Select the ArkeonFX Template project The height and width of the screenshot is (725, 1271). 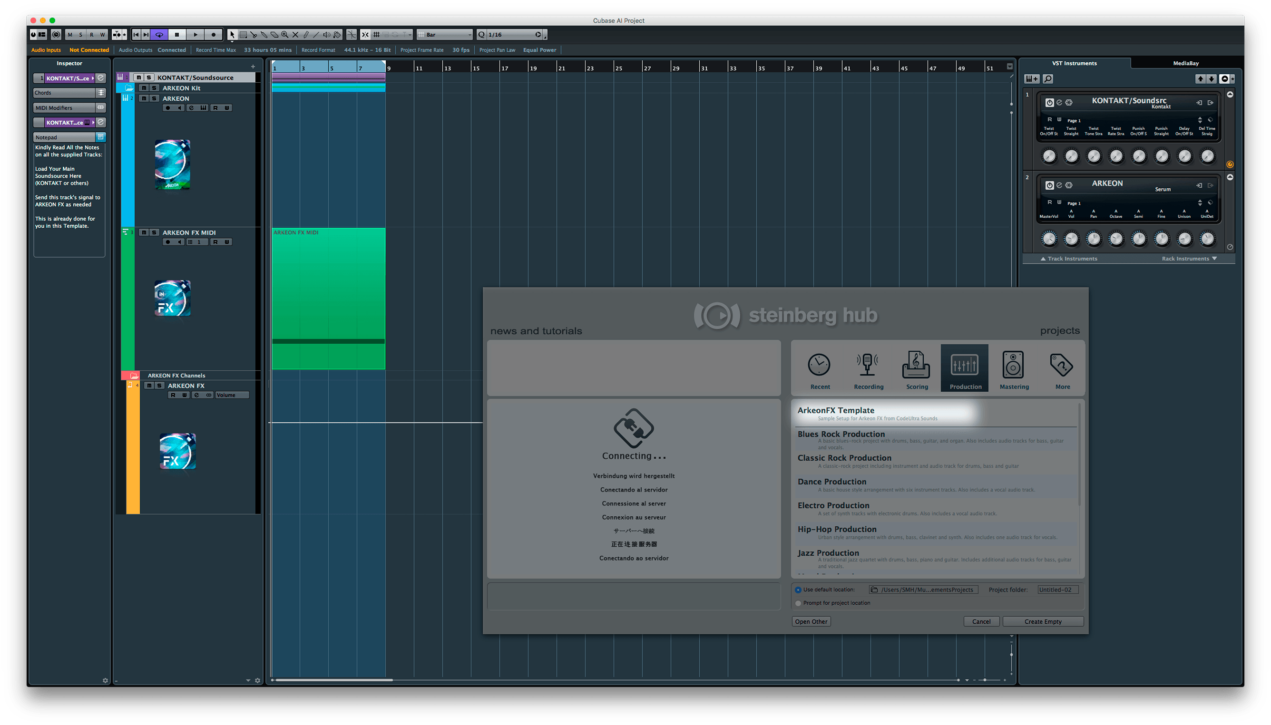coord(935,414)
